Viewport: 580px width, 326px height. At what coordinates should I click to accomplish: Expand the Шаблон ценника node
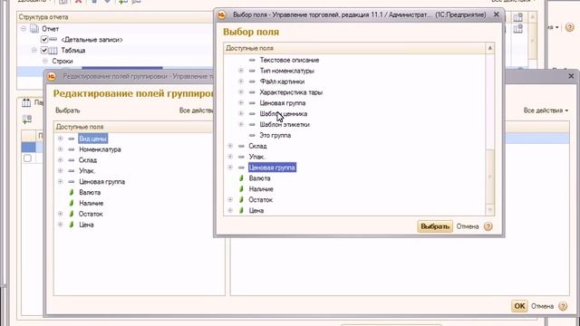(241, 113)
